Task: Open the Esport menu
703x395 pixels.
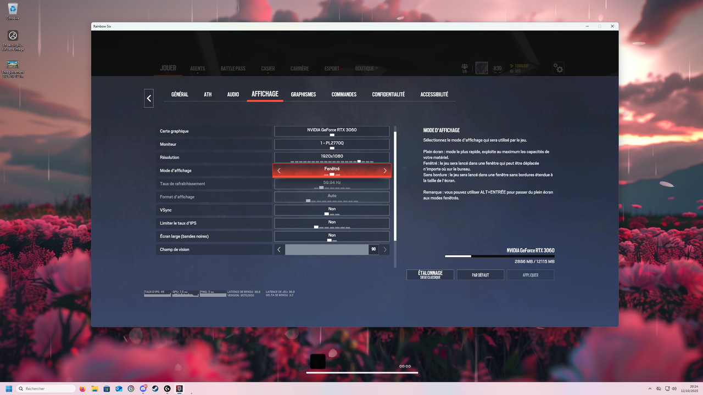Action: 332,69
